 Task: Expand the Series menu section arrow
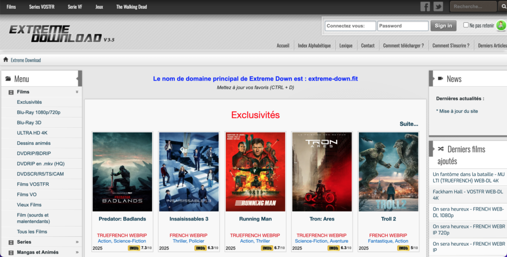[x=77, y=242]
